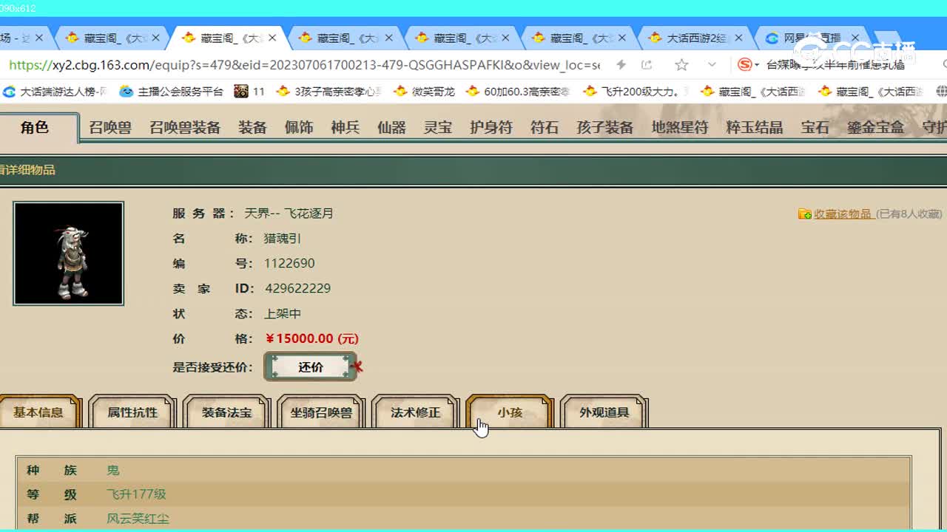Viewport: 947px width, 532px height.
Task: Click the Sogou S search engine icon
Action: (745, 65)
